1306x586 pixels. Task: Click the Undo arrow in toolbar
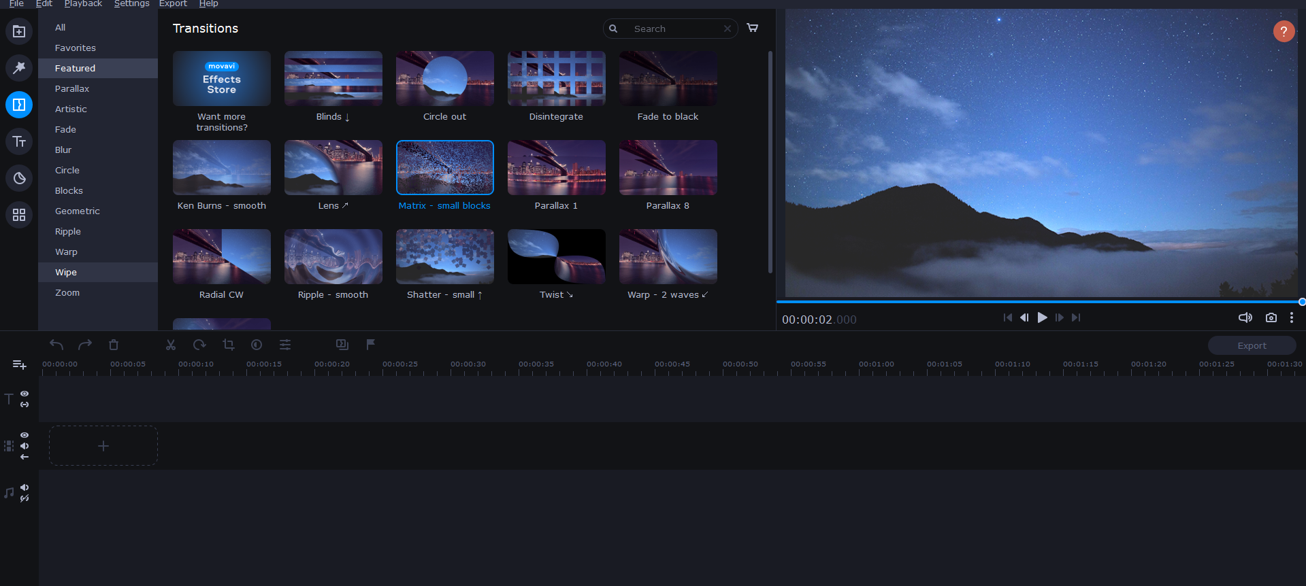point(56,345)
